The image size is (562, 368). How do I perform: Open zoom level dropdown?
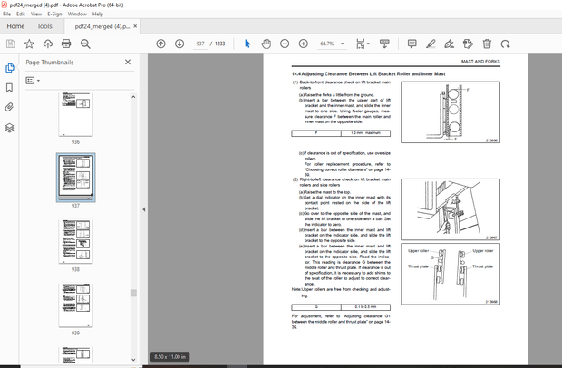(x=343, y=44)
